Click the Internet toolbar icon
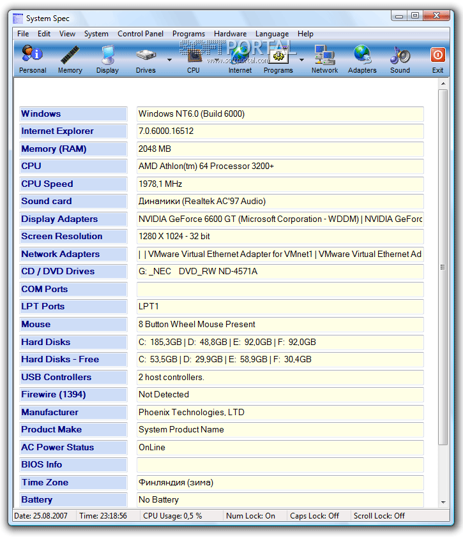This screenshot has height=537, width=463. (240, 59)
